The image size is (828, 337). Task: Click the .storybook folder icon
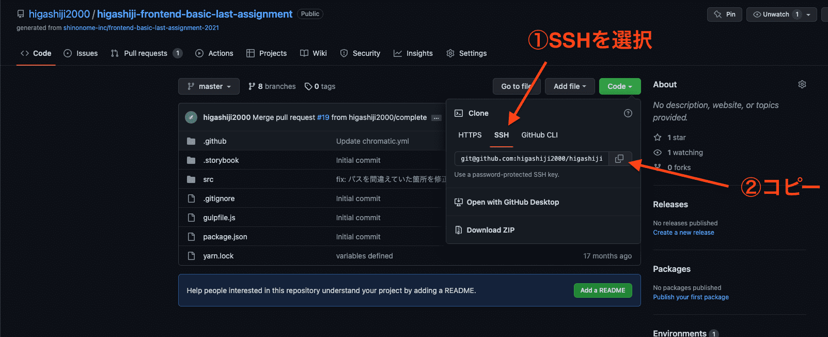point(191,160)
